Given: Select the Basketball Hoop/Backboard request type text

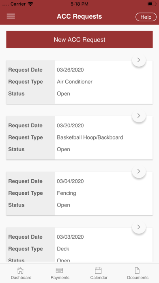Looking at the screenshot, I should [90, 137].
